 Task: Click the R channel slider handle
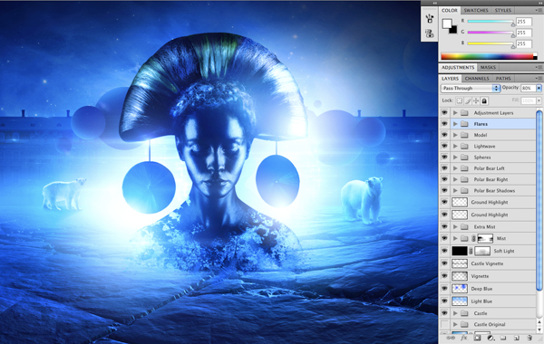coord(513,24)
